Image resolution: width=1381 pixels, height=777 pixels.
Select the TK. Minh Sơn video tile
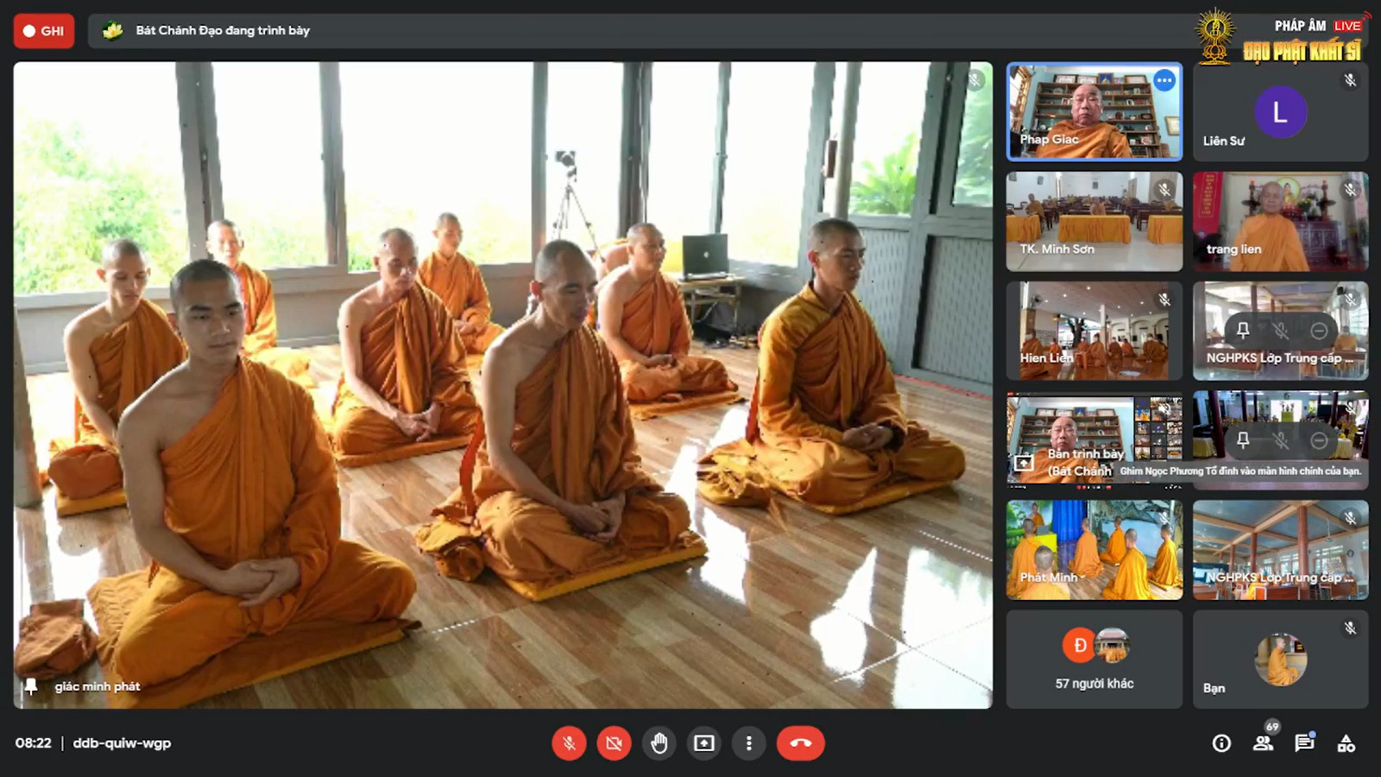pos(1094,221)
